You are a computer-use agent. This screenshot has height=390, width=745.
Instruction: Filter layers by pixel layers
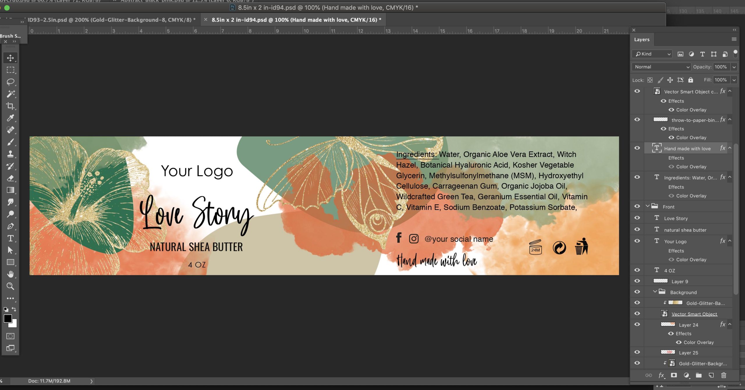tap(680, 54)
